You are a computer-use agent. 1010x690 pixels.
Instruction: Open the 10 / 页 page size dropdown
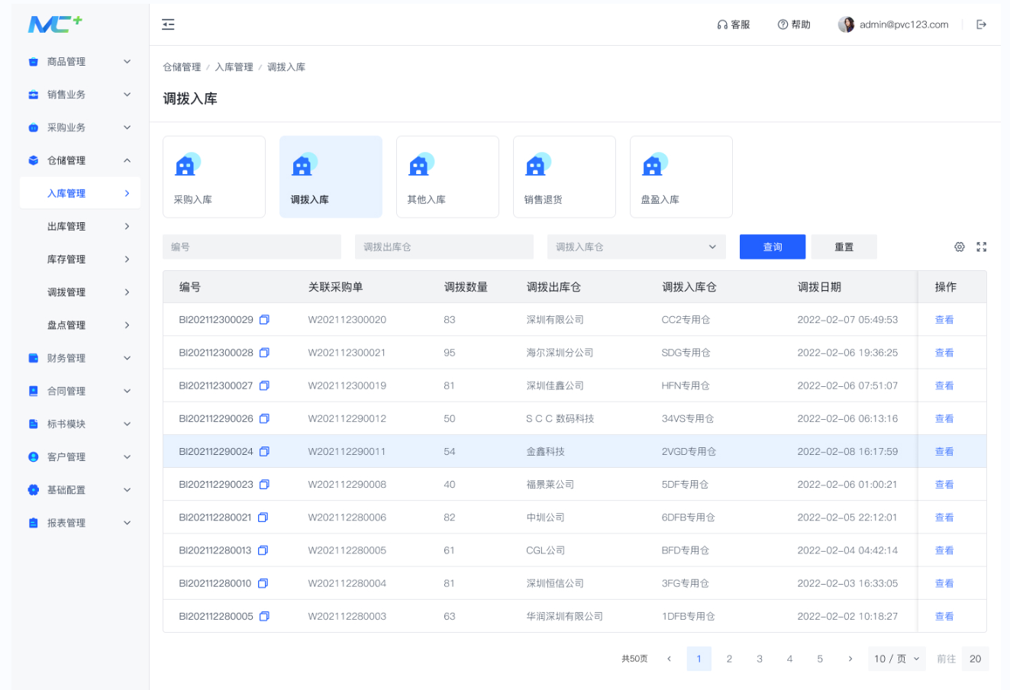pyautogui.click(x=897, y=659)
